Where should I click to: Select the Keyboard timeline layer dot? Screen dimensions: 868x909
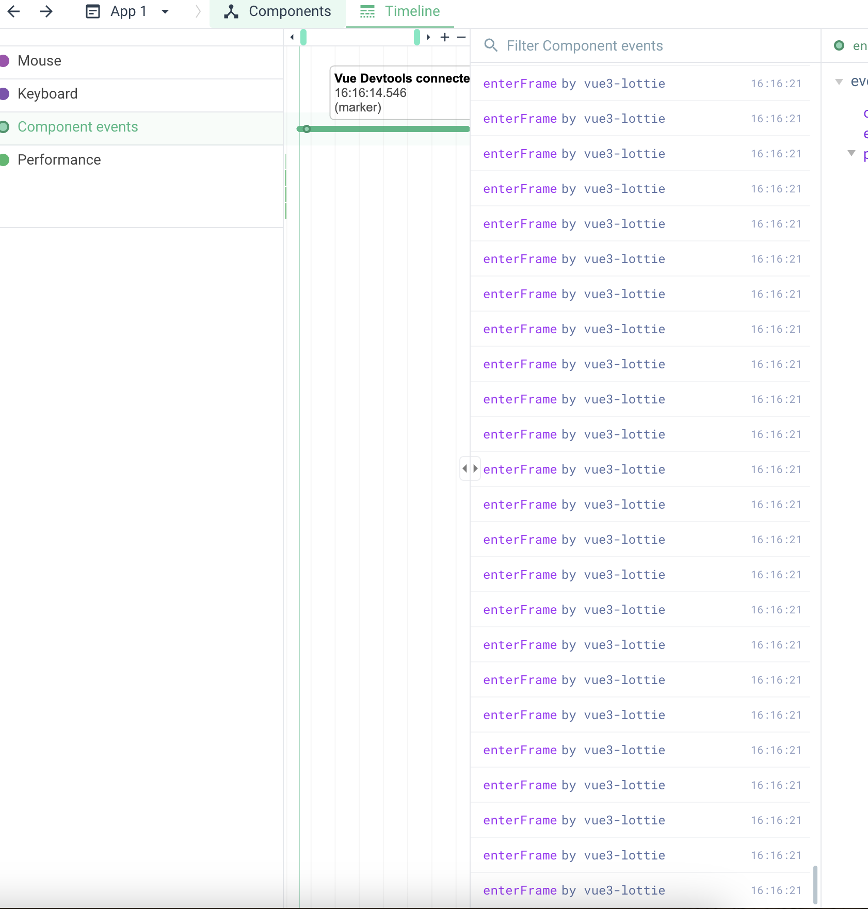point(4,93)
